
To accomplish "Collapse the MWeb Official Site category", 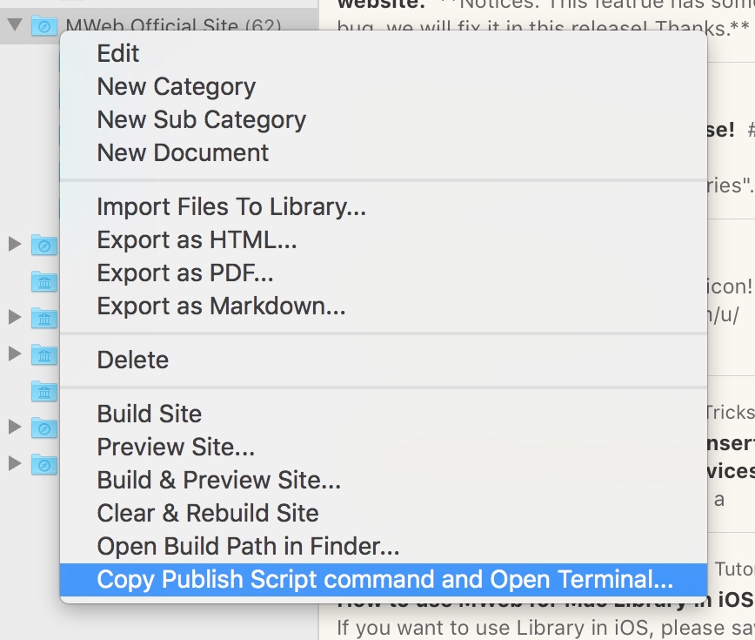I will tap(14, 24).
